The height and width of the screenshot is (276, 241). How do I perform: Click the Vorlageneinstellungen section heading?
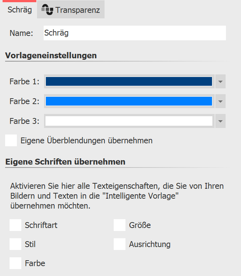point(51,56)
